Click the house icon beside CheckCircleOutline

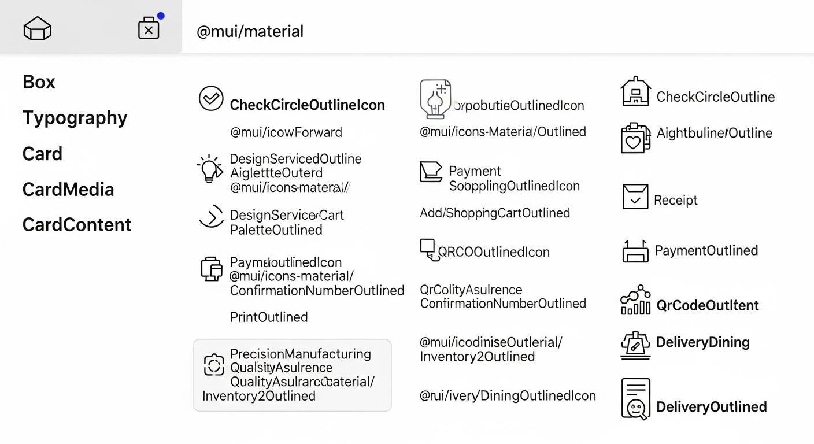(x=635, y=91)
